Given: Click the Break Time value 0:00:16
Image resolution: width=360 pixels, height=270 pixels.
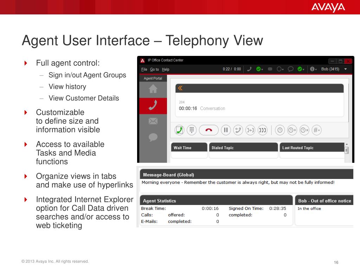Looking at the screenshot, I should [x=210, y=208].
